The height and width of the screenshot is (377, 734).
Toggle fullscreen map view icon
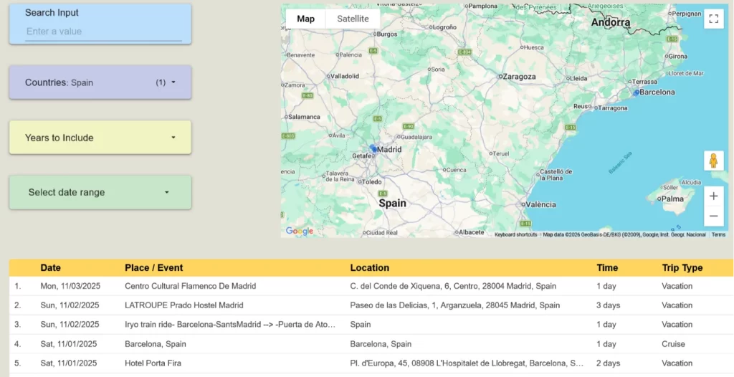pos(713,19)
